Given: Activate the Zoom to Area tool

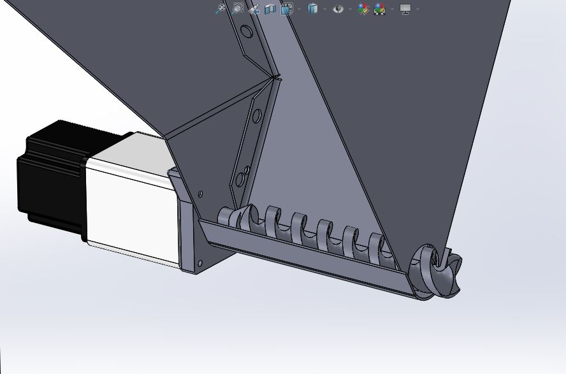Looking at the screenshot, I should tap(237, 9).
